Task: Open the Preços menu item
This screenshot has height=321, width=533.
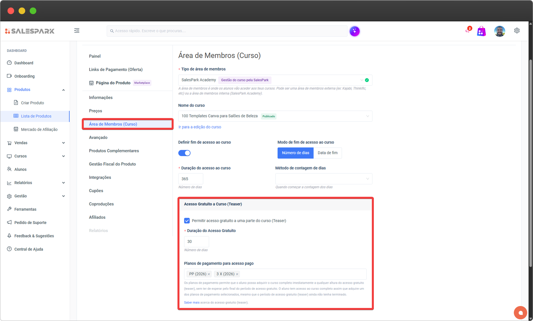Action: pyautogui.click(x=96, y=111)
